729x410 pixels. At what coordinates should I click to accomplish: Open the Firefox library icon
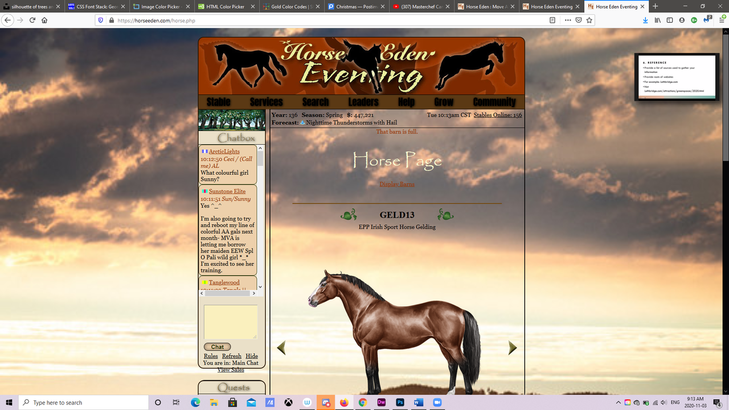tap(658, 20)
